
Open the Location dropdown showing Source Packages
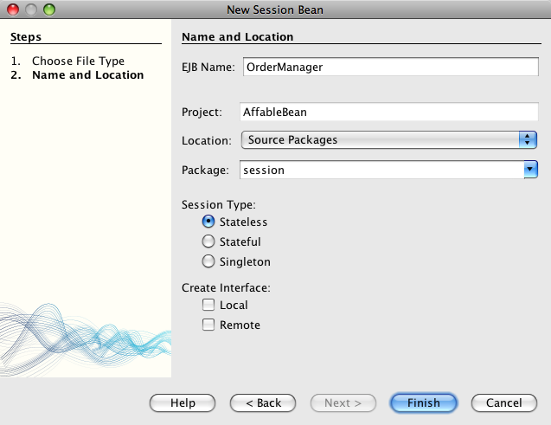(x=388, y=139)
